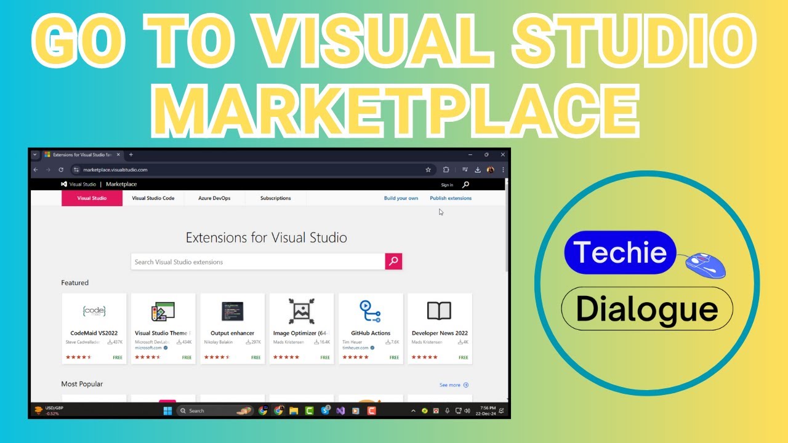Click the header magnifier search icon
This screenshot has height=443, width=788.
click(465, 184)
